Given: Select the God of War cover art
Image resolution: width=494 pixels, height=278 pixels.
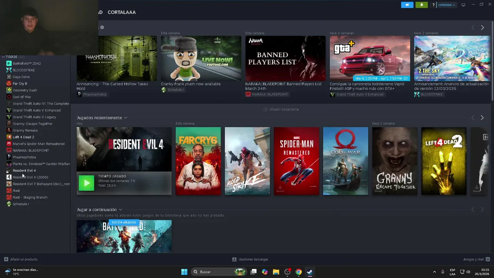Looking at the screenshot, I should click(345, 161).
